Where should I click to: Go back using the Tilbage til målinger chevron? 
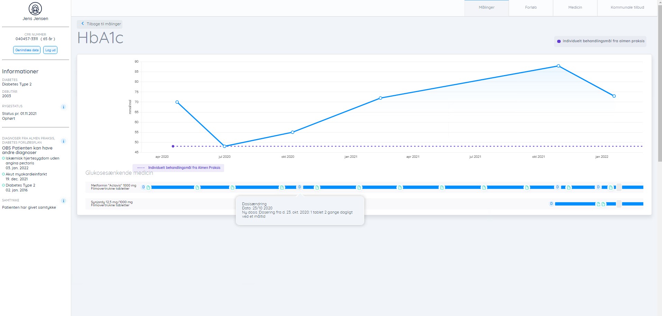[83, 24]
